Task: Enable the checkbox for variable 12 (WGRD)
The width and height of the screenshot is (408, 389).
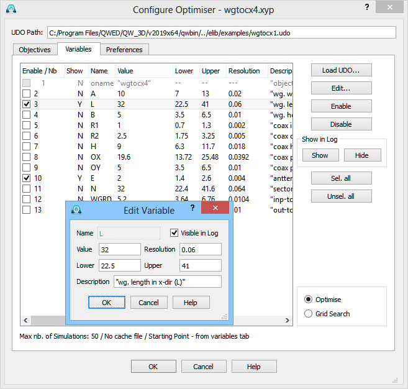Action: coord(26,199)
